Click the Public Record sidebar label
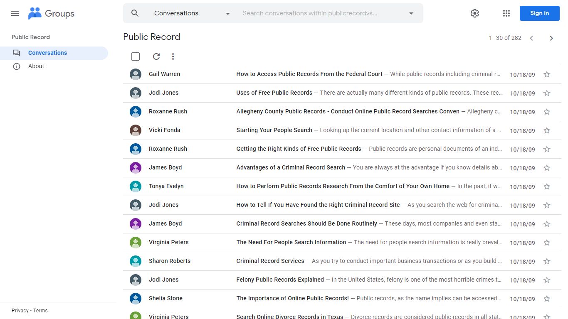This screenshot has width=568, height=319. pos(31,37)
